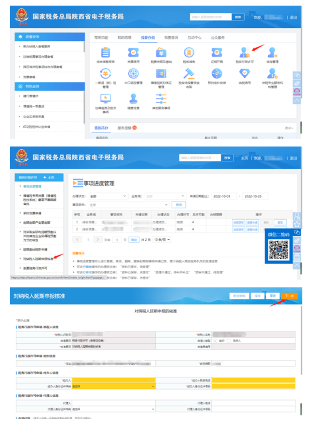Click customer service headset icon in first page's sidebar
This screenshot has width=313, height=425.
click(x=297, y=91)
